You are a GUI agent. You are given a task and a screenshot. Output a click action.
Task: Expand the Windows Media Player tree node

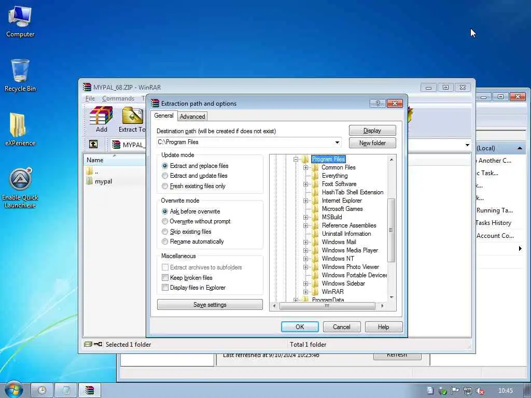pyautogui.click(x=305, y=250)
